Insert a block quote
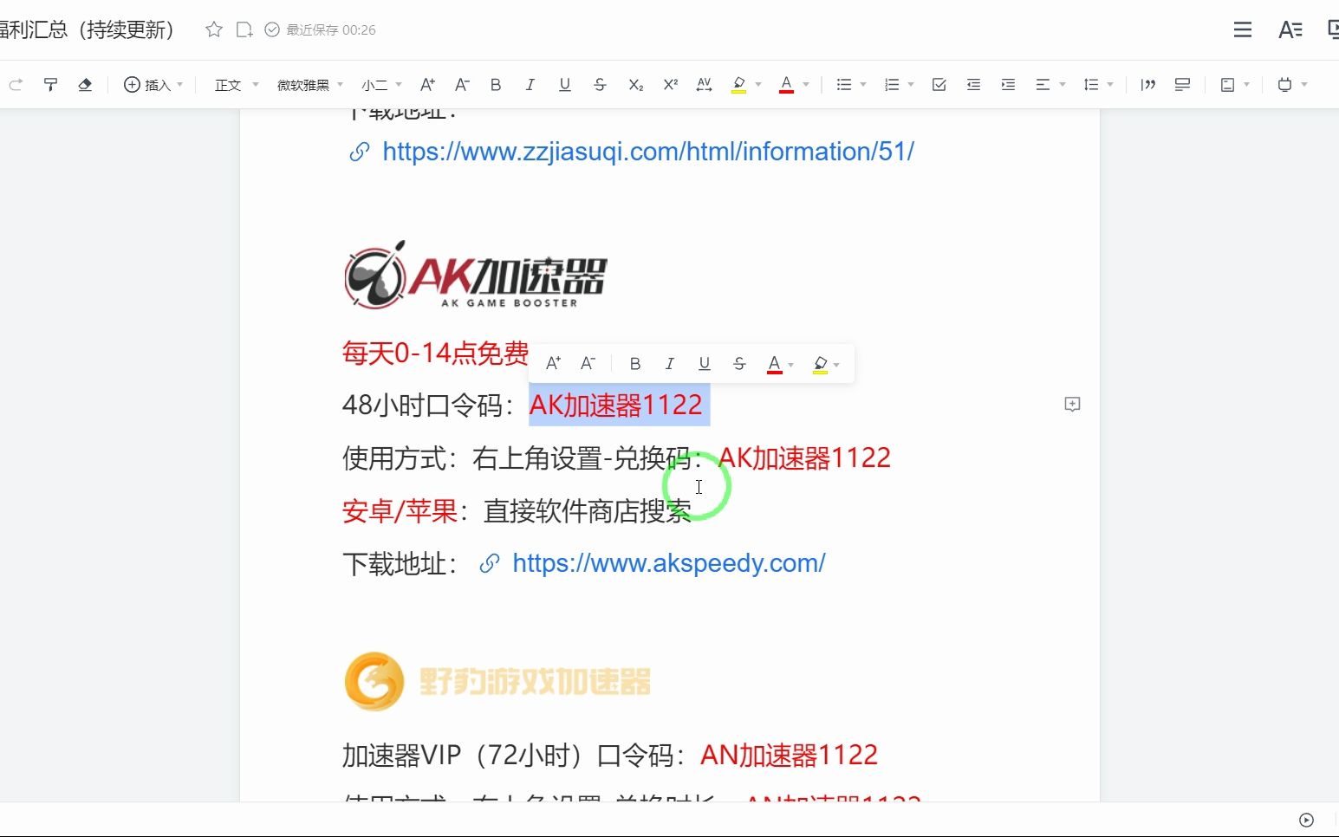The height and width of the screenshot is (837, 1339). (1148, 85)
